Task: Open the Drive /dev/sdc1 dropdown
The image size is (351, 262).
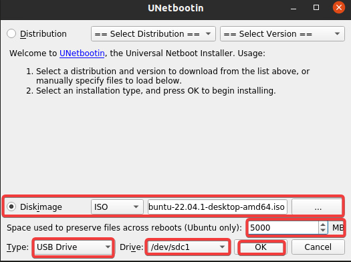Action: (x=188, y=247)
